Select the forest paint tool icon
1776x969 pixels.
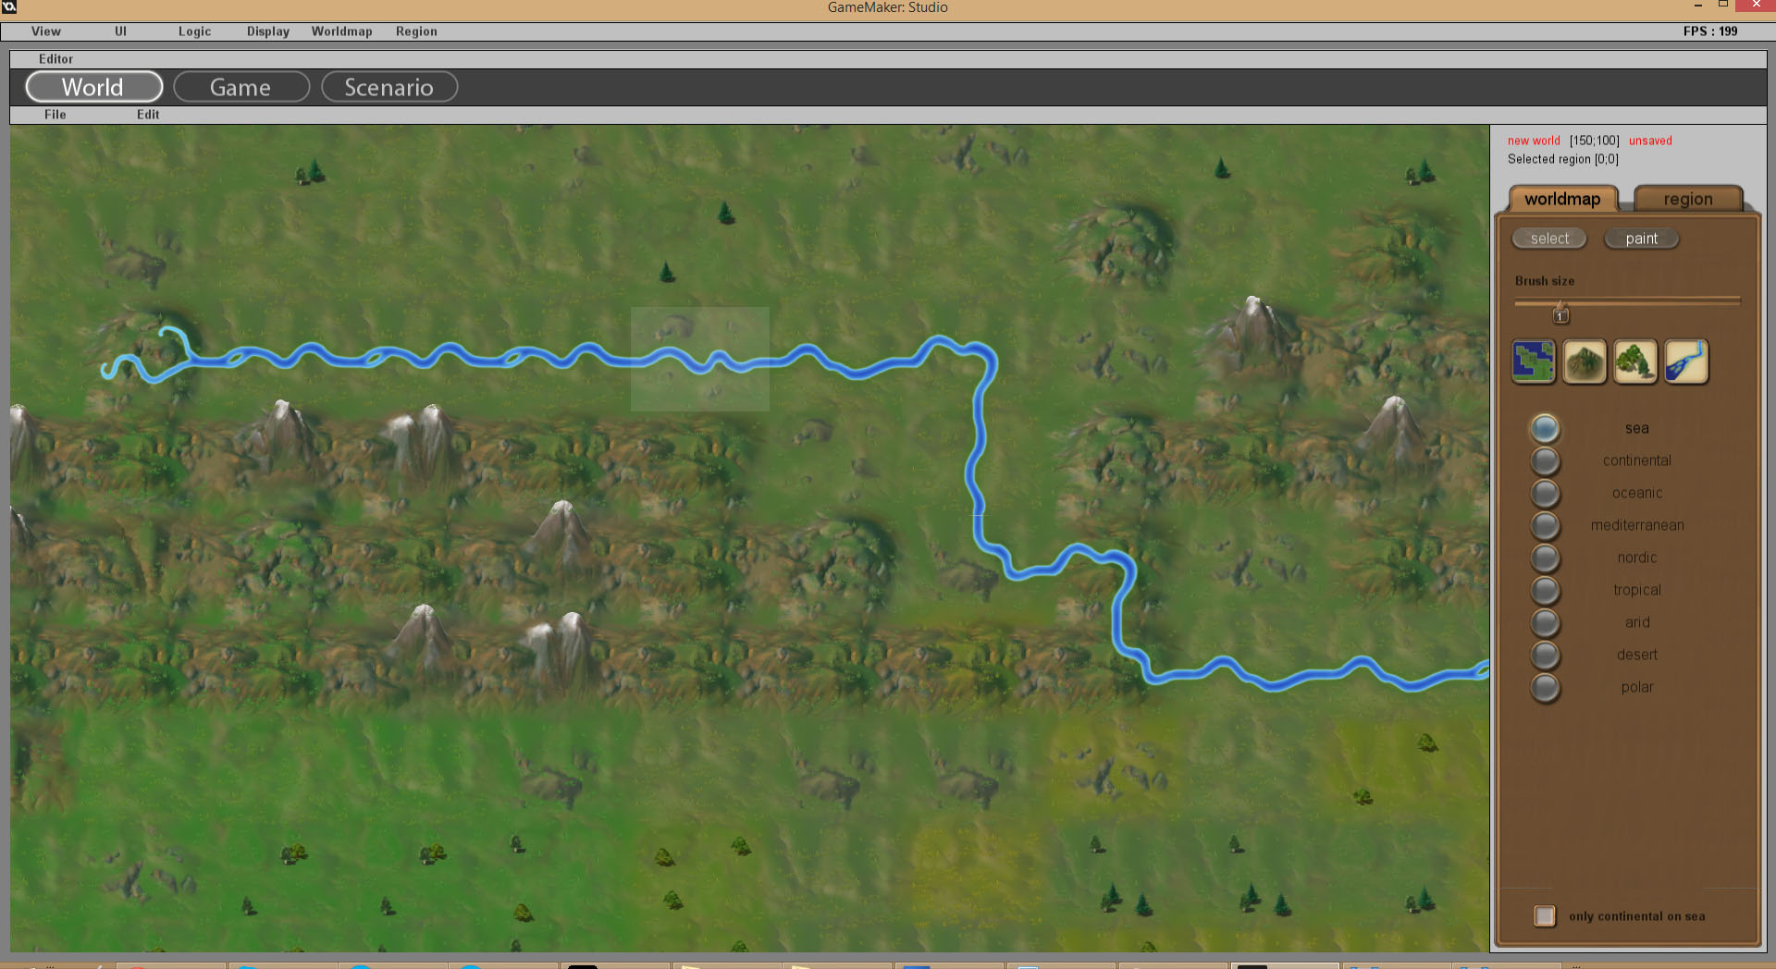(x=1635, y=362)
